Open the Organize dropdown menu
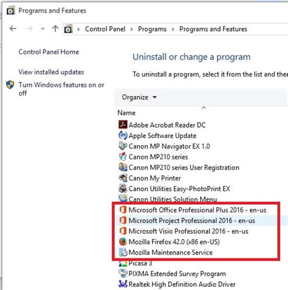Image resolution: width=288 pixels, height=290 pixels. coord(139,97)
